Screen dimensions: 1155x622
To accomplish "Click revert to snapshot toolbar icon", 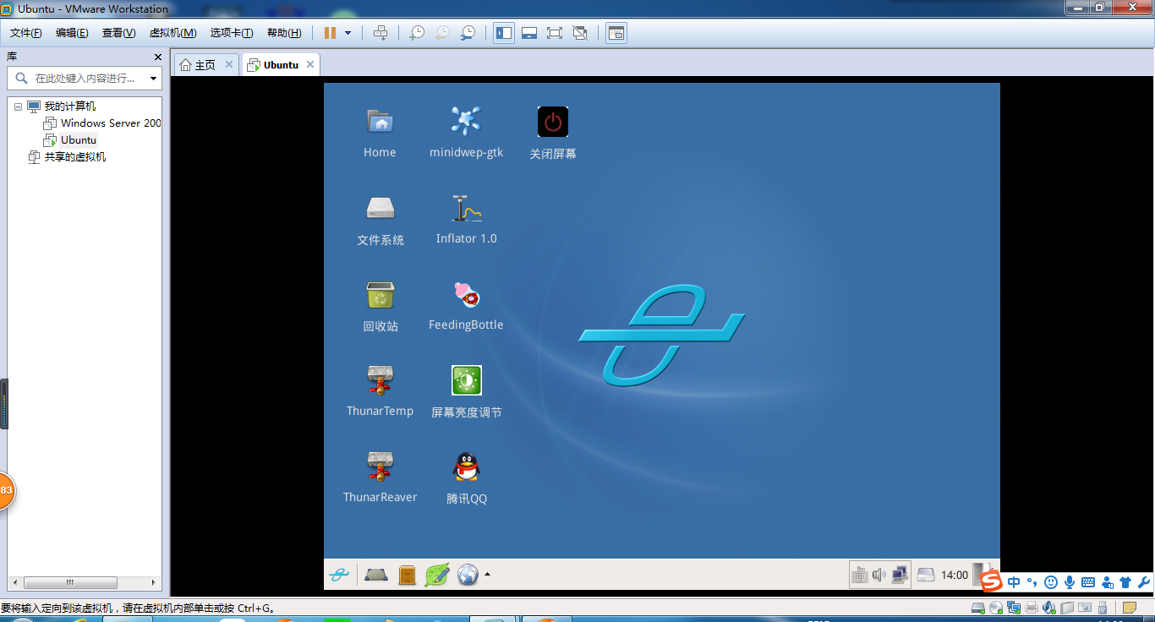I will (x=442, y=33).
